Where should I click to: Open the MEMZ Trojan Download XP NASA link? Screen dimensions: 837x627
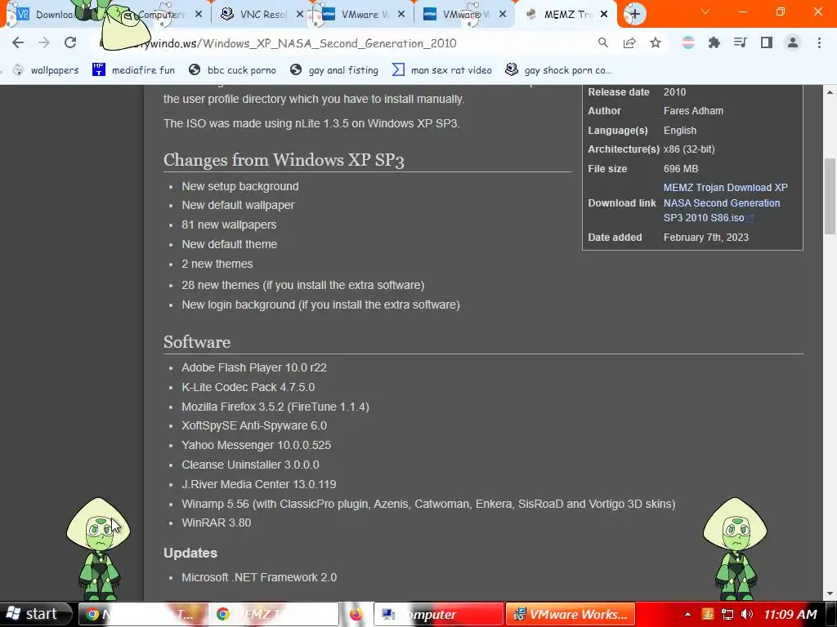click(x=725, y=202)
